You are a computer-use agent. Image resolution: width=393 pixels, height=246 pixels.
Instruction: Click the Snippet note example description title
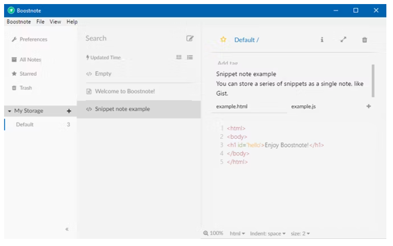coord(246,74)
